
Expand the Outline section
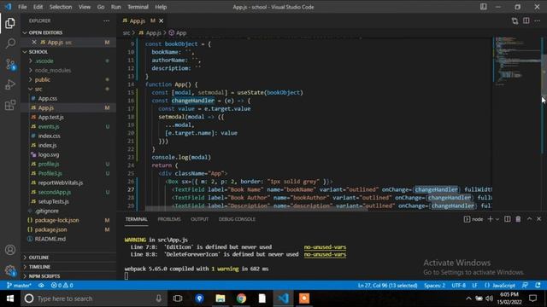(x=68, y=258)
